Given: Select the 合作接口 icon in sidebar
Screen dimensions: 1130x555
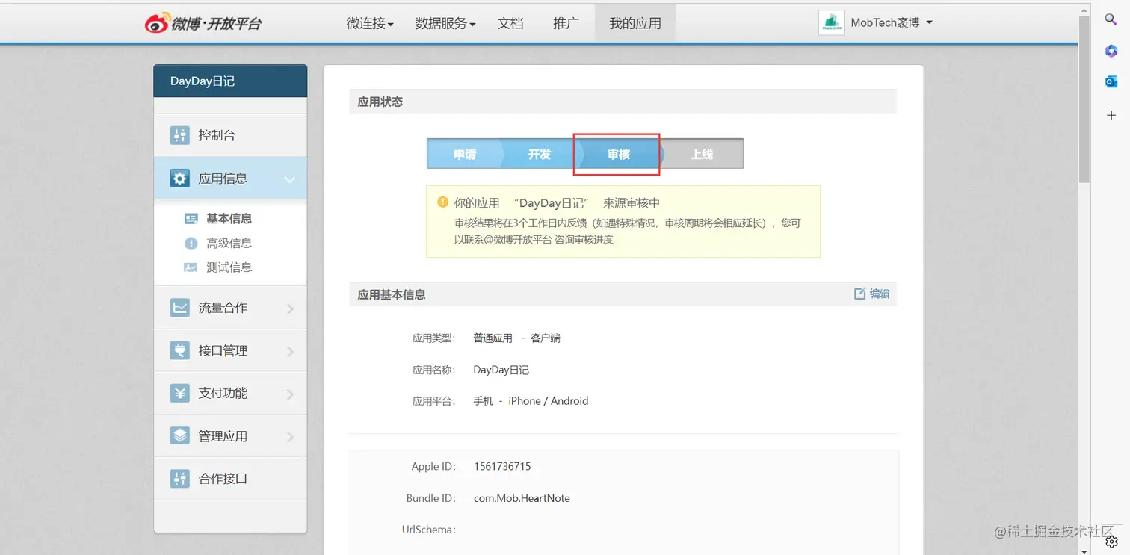Looking at the screenshot, I should pyautogui.click(x=179, y=478).
